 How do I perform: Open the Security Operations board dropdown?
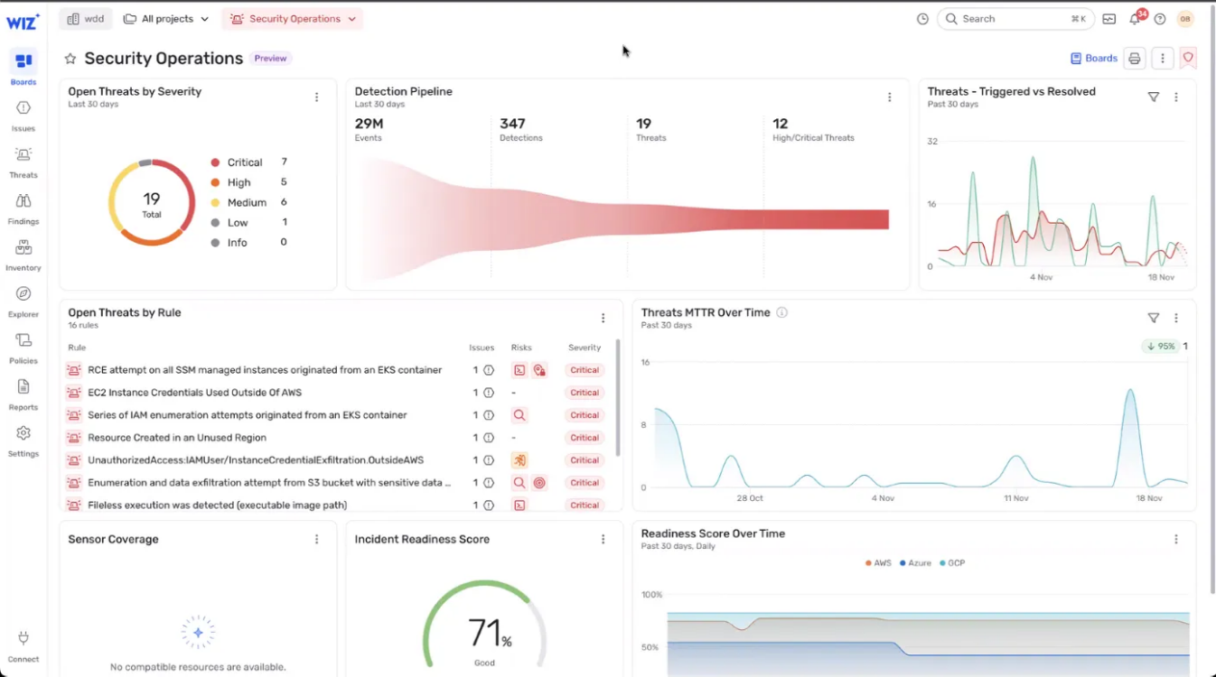pos(293,19)
